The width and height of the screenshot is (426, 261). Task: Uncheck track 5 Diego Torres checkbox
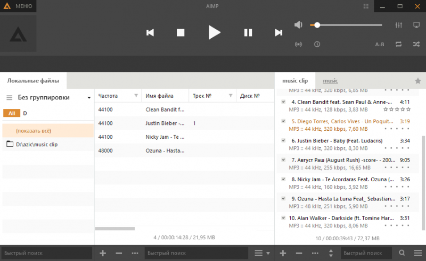tap(283, 121)
